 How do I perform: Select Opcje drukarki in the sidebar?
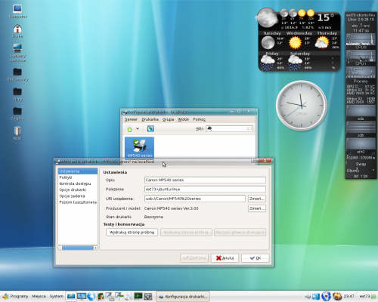coord(78,190)
